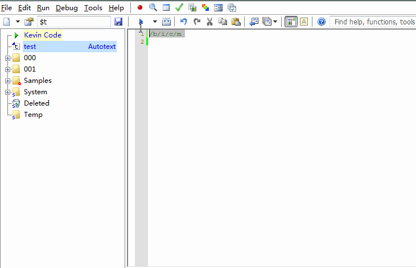Paste from clipboard icon
Image resolution: width=416 pixels, height=268 pixels.
click(236, 22)
